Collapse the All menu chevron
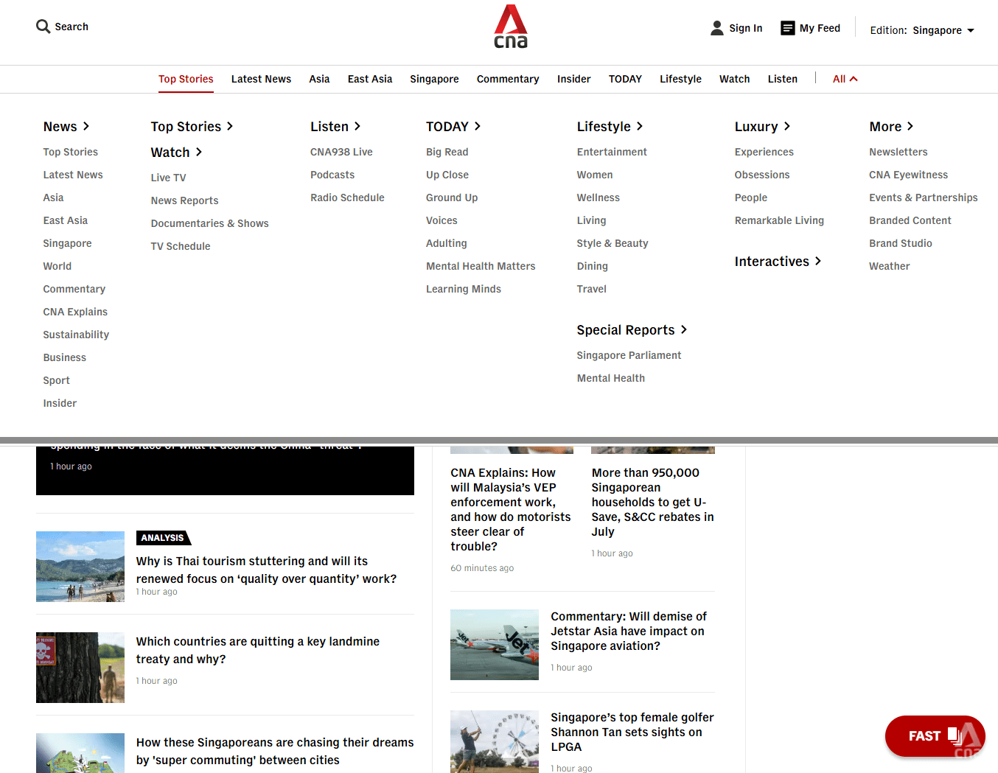Viewport: 998px width, 773px height. (854, 79)
